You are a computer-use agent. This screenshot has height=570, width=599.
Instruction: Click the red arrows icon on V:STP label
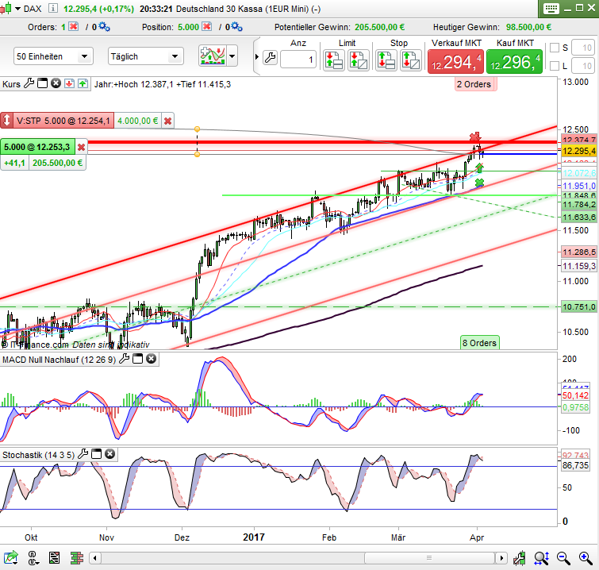pos(6,121)
